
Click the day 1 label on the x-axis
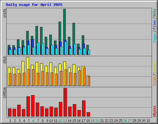pos(10,121)
